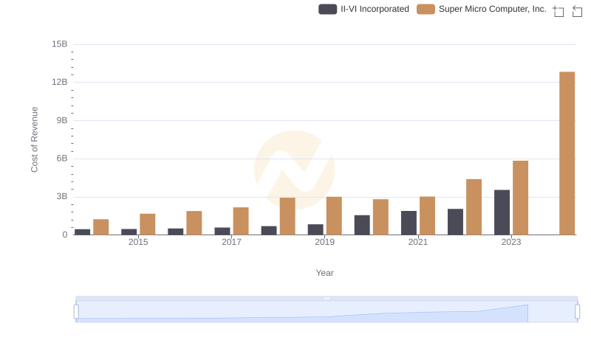
Task: Click the 2021 x-axis label
Action: click(418, 242)
